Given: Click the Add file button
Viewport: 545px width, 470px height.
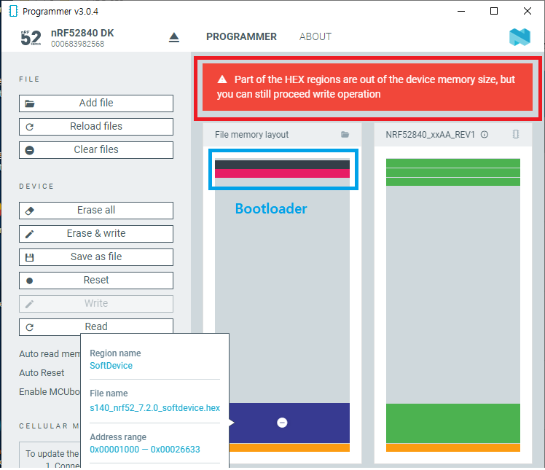Looking at the screenshot, I should [x=96, y=103].
